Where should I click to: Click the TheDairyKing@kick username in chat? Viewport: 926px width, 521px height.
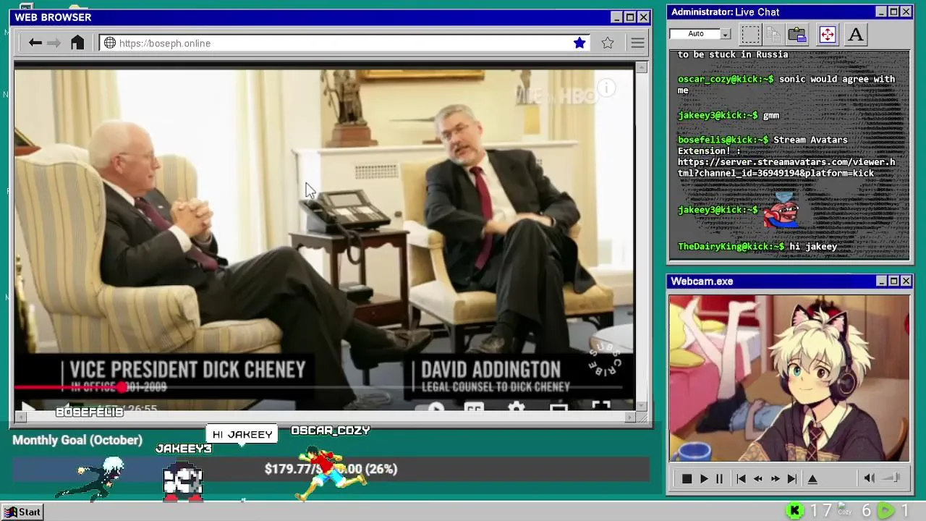point(731,247)
